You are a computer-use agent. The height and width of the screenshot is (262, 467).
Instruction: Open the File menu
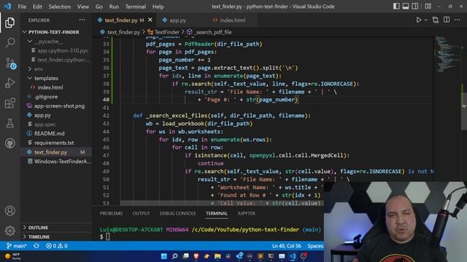22,7
